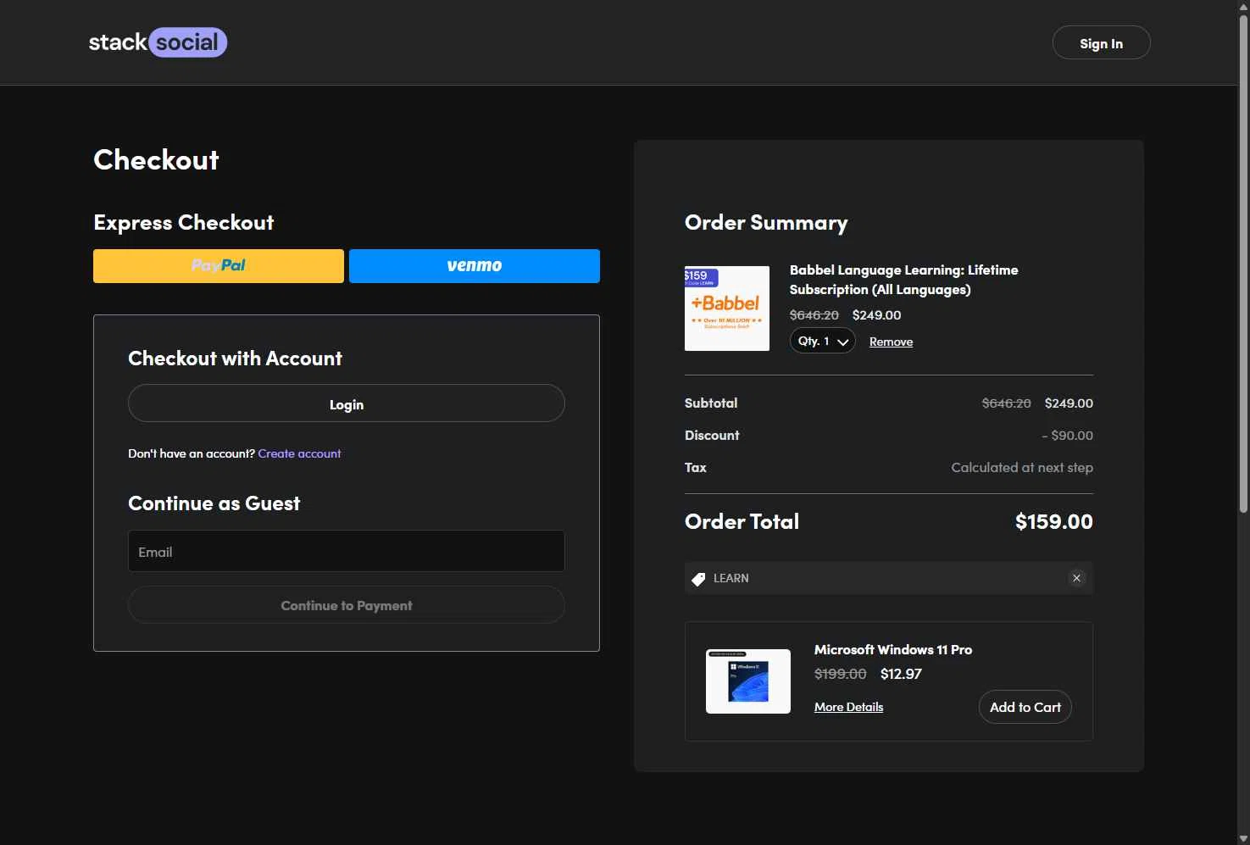Remove the LEARN coupon code
Viewport: 1250px width, 845px height.
pos(1076,578)
